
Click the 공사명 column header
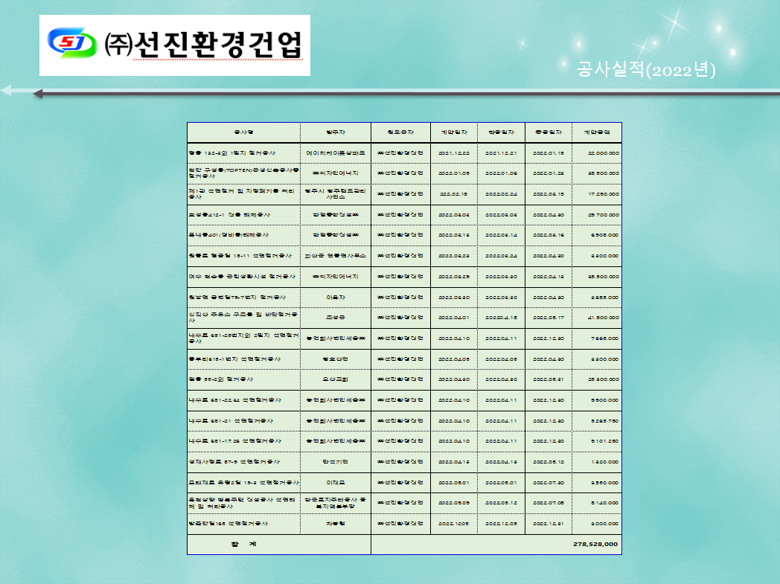[243, 132]
